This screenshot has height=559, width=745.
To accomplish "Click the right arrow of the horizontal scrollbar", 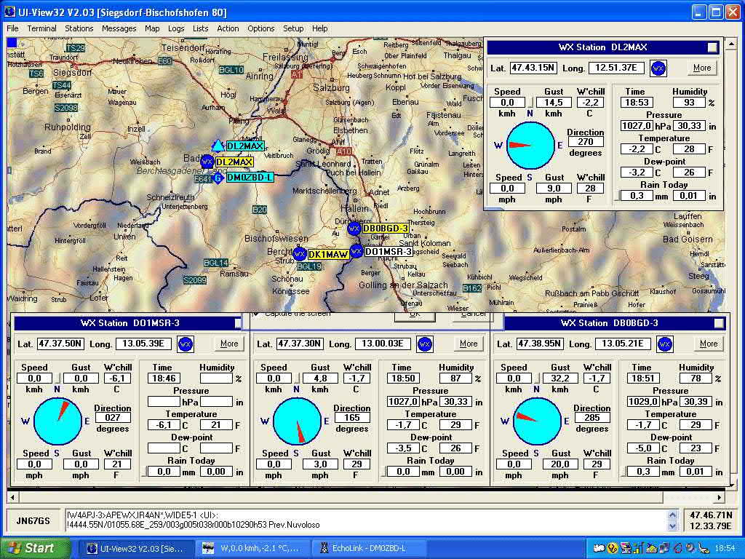I will coord(720,497).
